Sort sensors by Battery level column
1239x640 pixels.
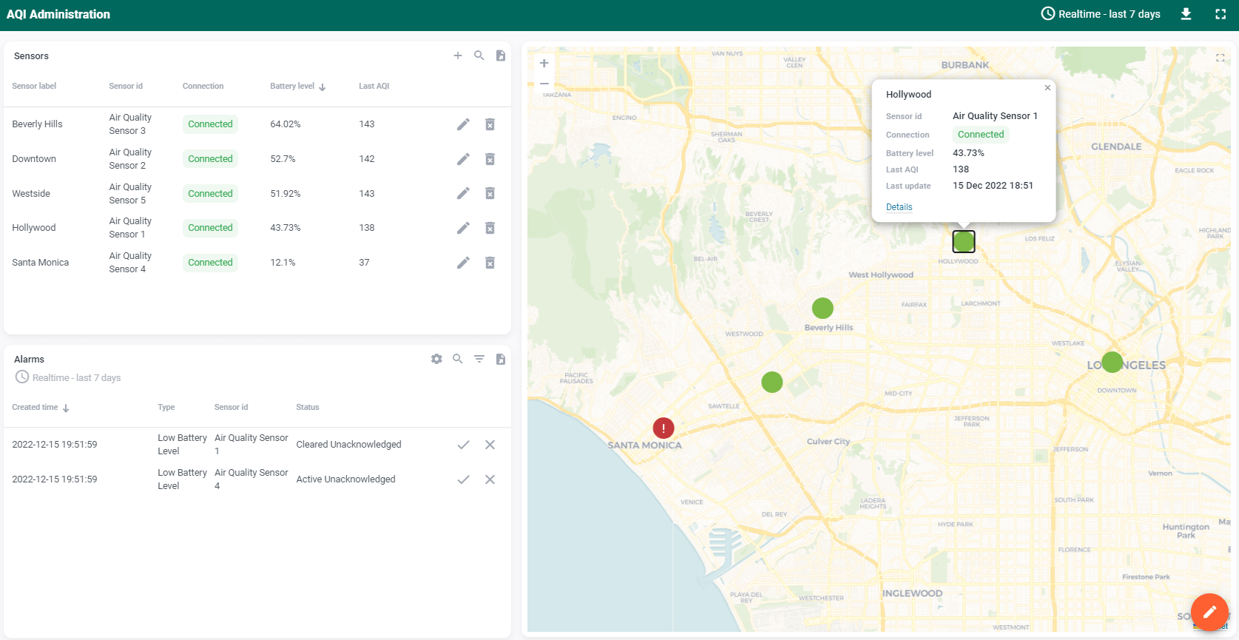293,87
